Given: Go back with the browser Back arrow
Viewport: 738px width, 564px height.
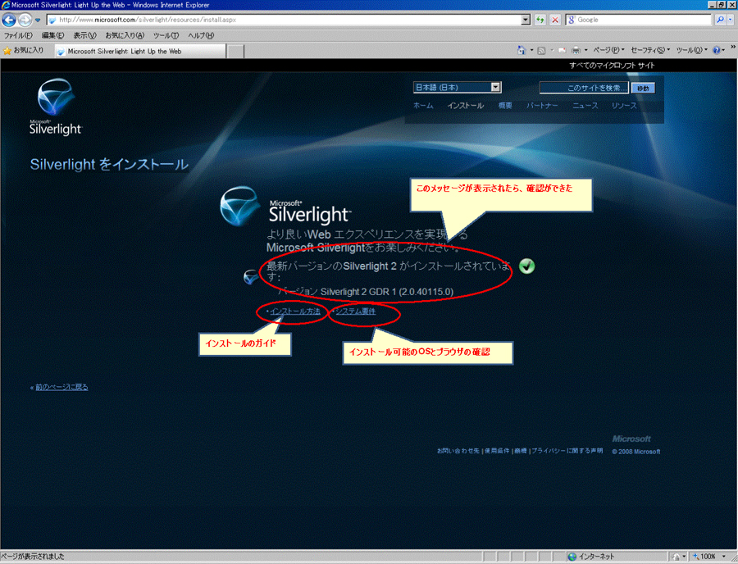Looking at the screenshot, I should click(8, 20).
